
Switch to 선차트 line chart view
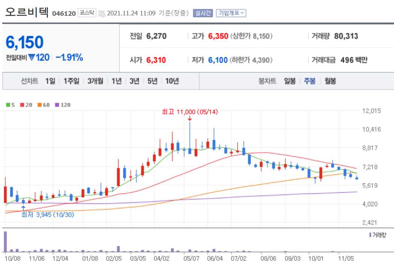(x=28, y=81)
